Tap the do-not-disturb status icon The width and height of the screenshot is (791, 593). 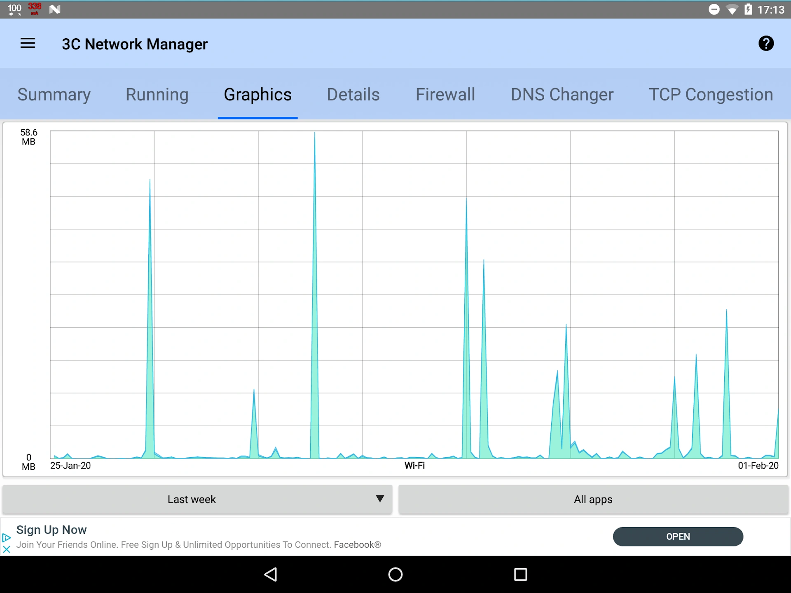click(x=714, y=9)
